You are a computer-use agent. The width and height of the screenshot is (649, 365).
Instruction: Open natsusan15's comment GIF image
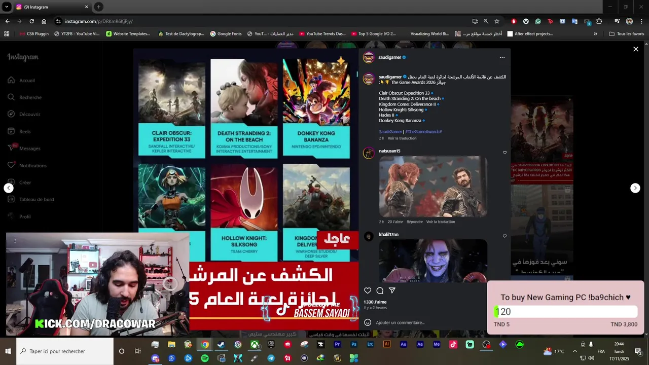[433, 187]
